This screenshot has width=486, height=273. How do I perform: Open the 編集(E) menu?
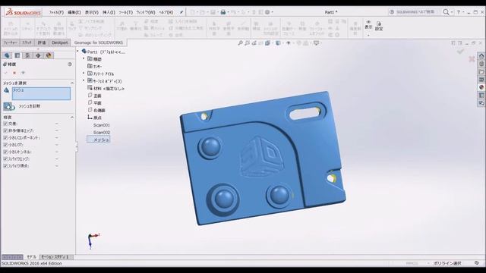(74, 12)
